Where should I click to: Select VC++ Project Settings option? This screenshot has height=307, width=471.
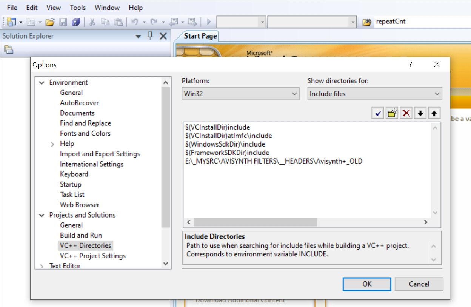click(x=93, y=256)
